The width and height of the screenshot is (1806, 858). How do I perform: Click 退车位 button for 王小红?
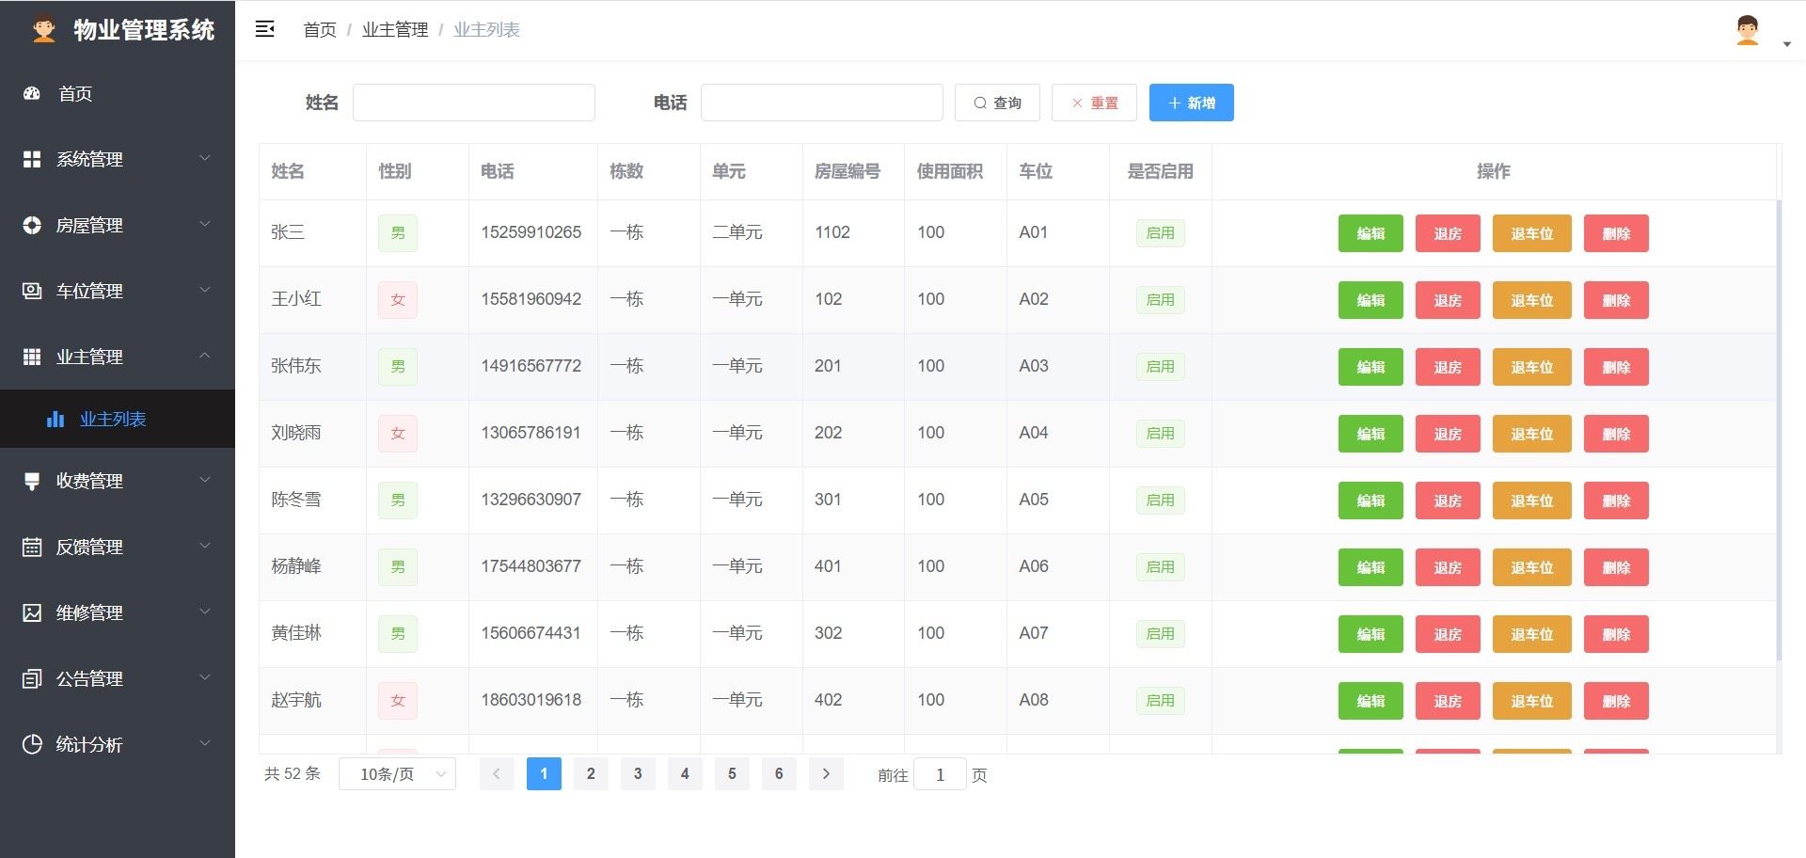pyautogui.click(x=1531, y=301)
